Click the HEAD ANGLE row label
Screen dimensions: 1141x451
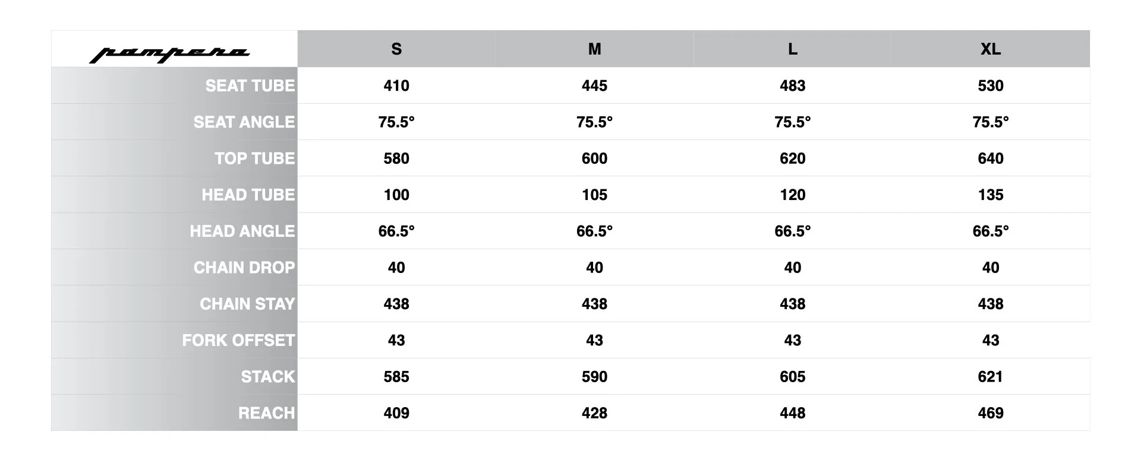pos(242,231)
